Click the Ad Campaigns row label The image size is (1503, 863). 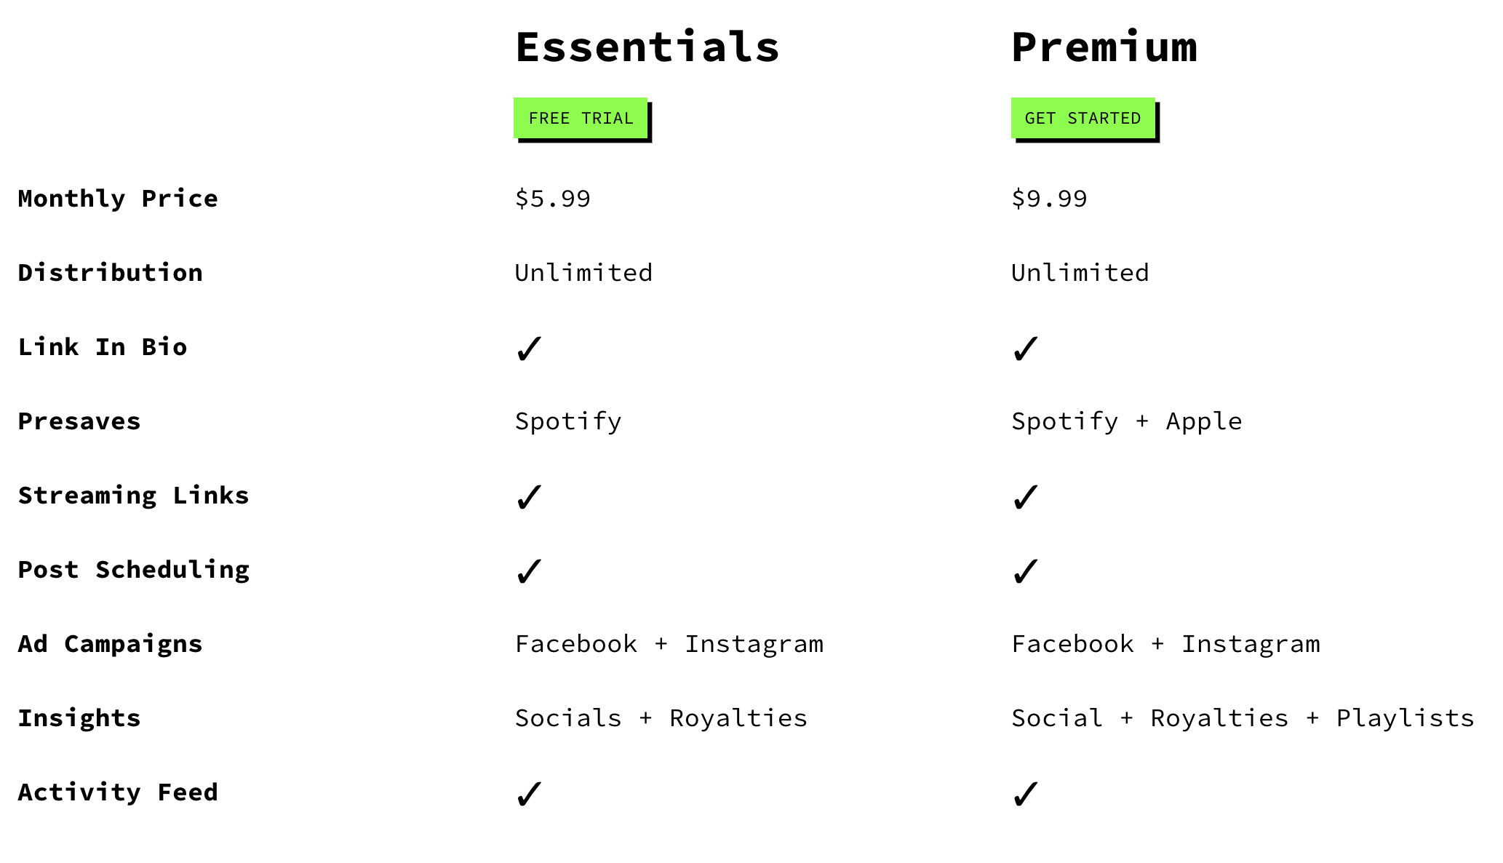click(111, 644)
